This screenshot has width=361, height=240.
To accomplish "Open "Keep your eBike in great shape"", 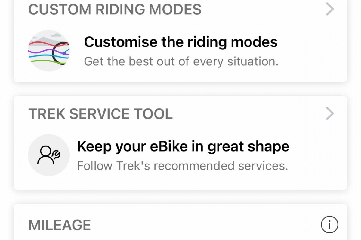I will coord(183,146).
